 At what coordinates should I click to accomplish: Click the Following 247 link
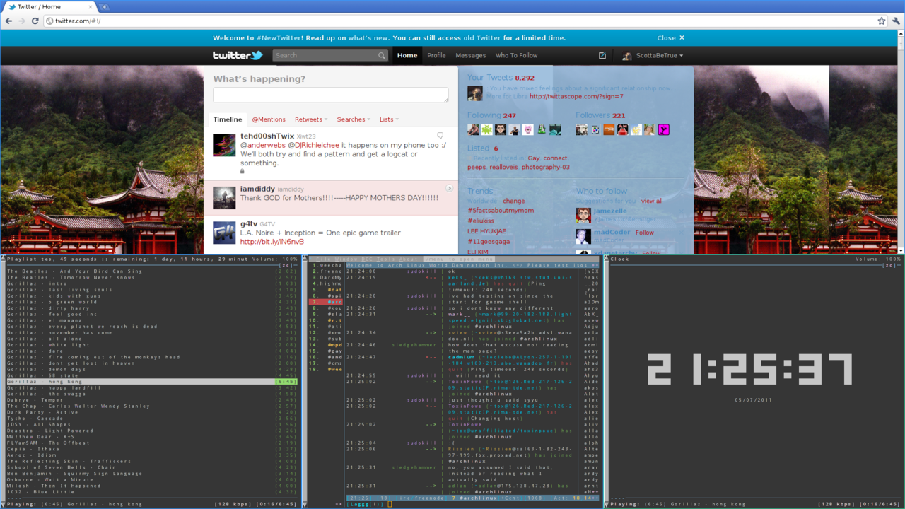point(491,115)
